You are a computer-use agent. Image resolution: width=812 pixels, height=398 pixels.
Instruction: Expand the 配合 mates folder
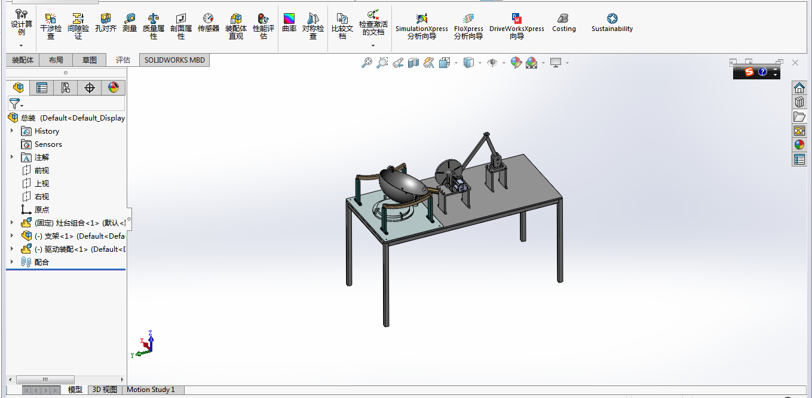click(11, 262)
